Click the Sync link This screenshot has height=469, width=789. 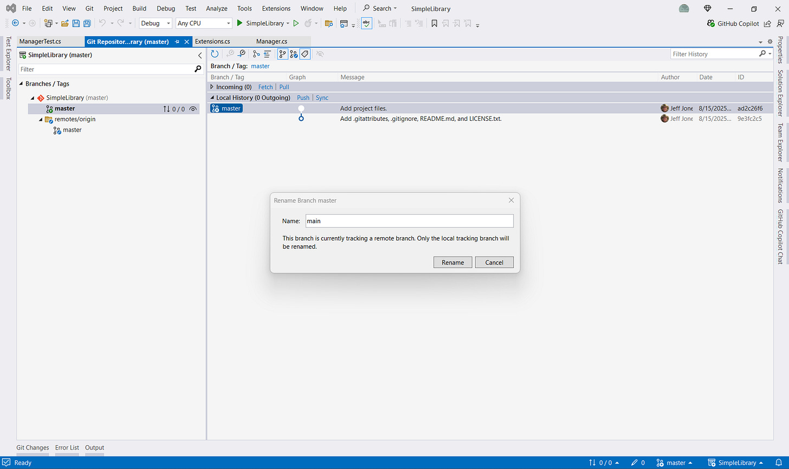click(x=322, y=97)
